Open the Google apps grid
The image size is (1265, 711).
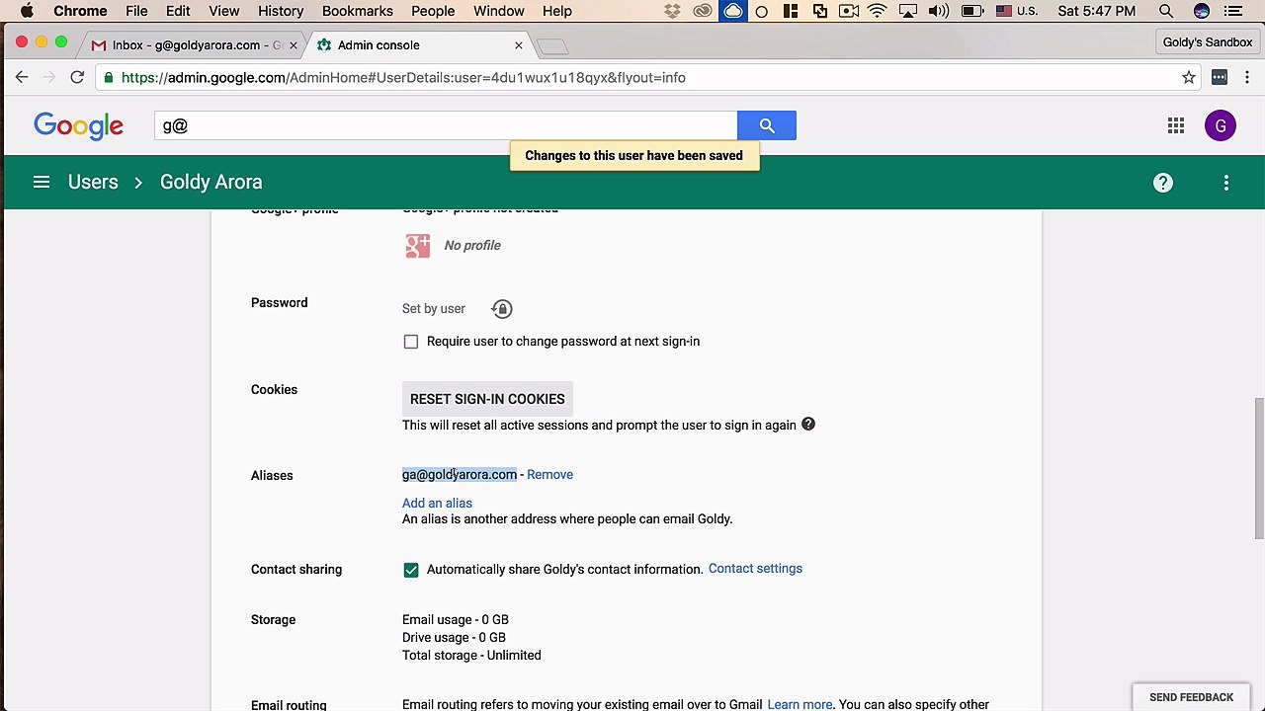pyautogui.click(x=1176, y=125)
